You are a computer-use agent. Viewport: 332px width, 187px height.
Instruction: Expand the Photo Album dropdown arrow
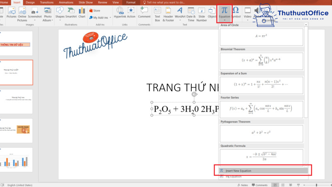pyautogui.click(x=52, y=20)
